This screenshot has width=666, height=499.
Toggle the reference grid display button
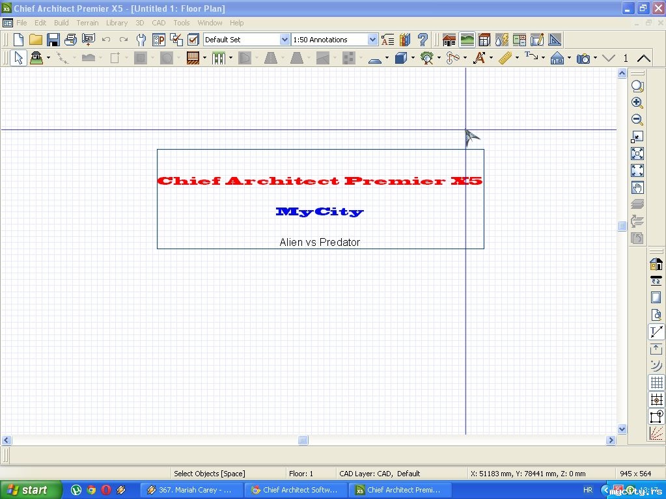(x=656, y=383)
